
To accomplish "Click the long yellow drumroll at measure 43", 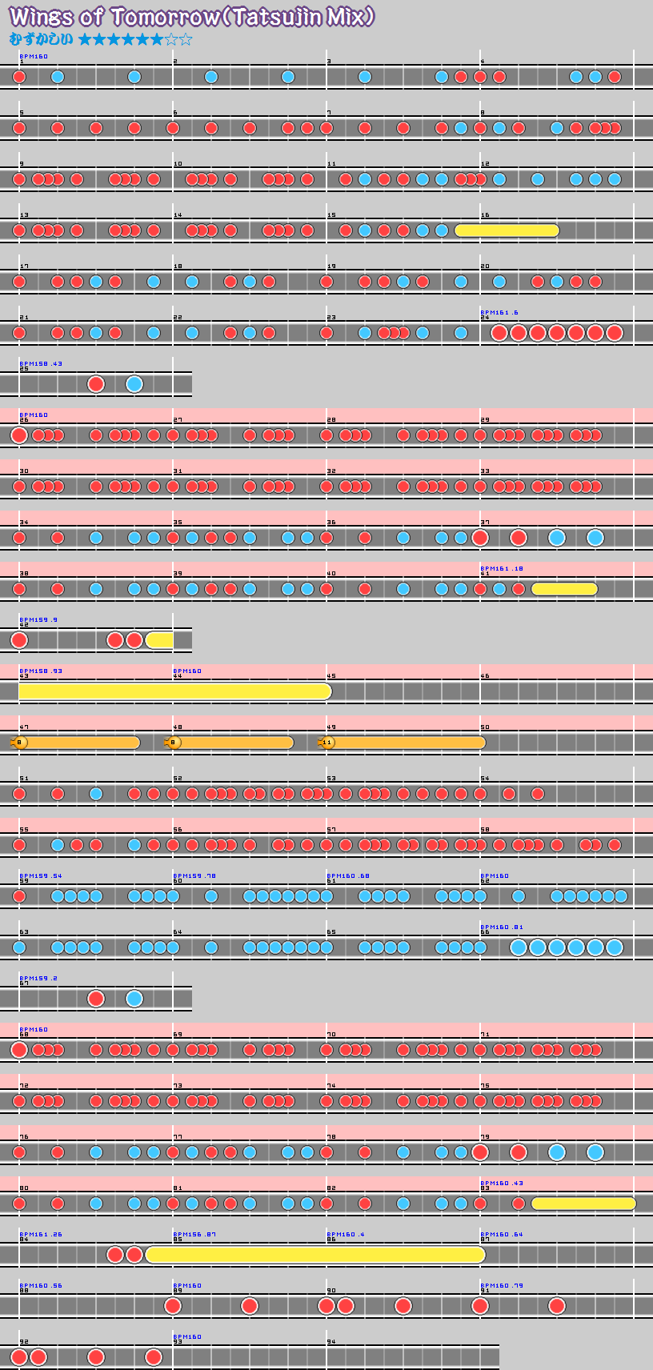I will tap(174, 691).
